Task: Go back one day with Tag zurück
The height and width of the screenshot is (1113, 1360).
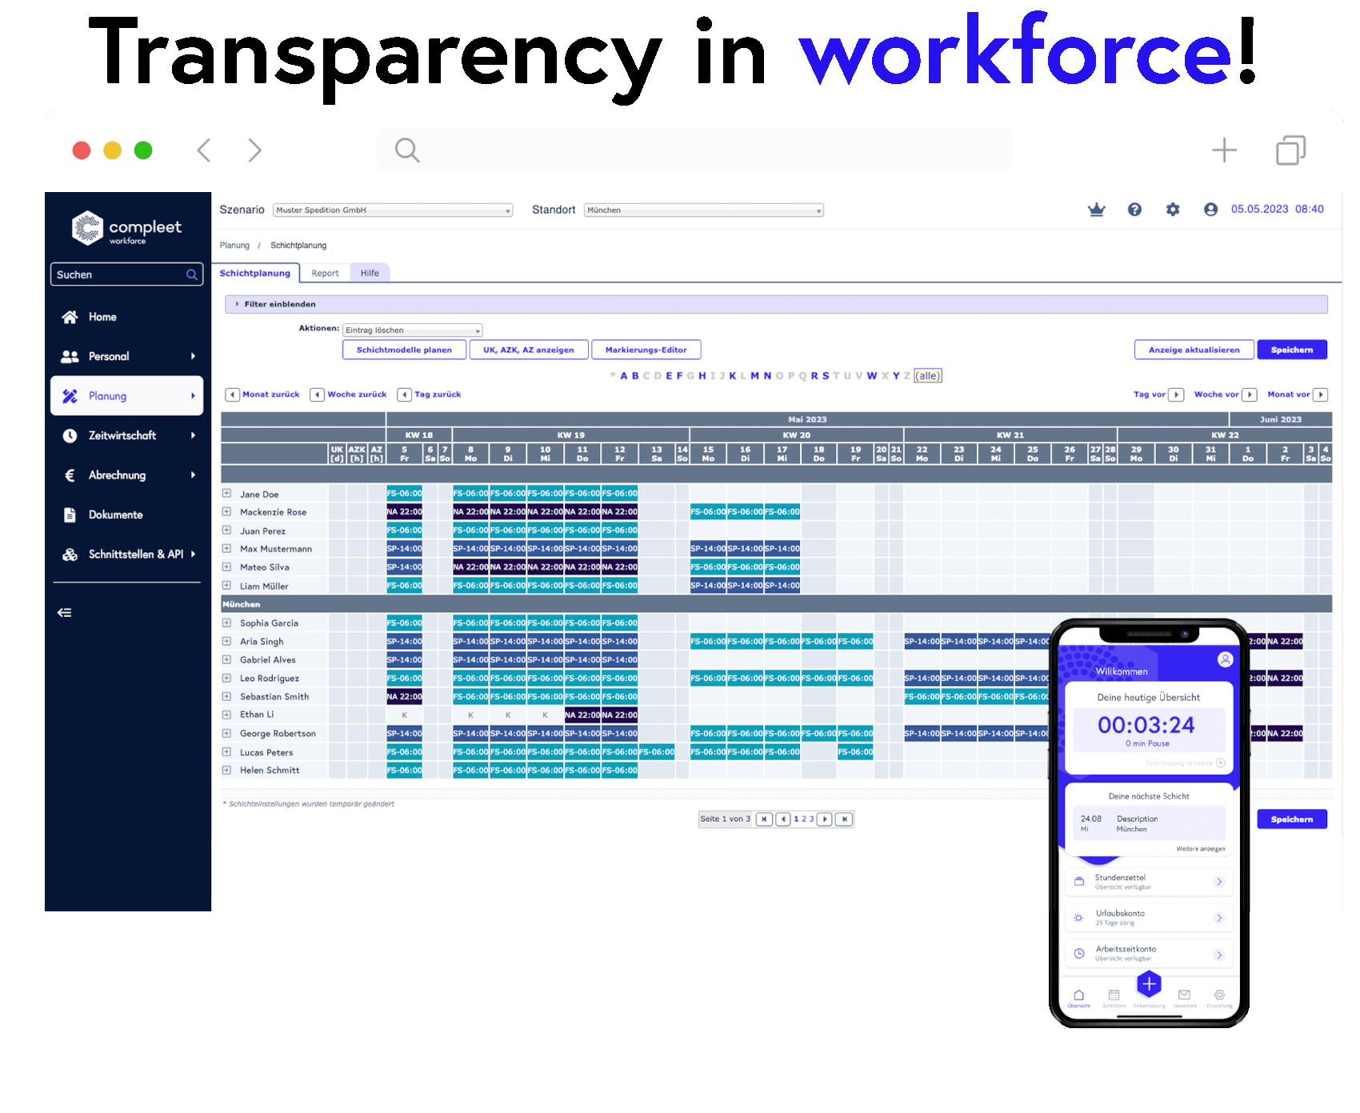Action: tap(430, 394)
